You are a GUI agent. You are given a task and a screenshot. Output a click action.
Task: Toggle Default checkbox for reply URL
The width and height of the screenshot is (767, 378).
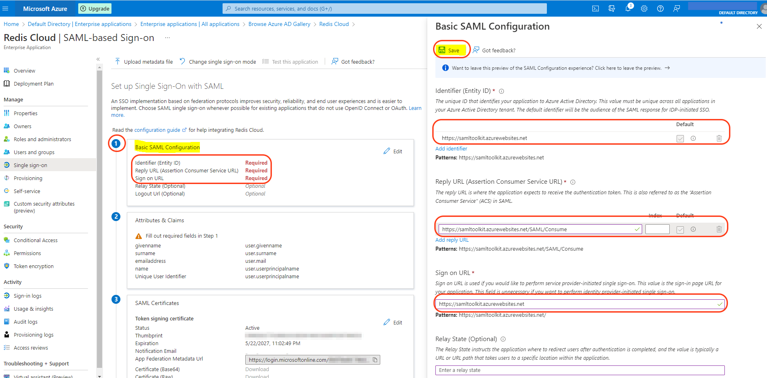[x=680, y=230]
